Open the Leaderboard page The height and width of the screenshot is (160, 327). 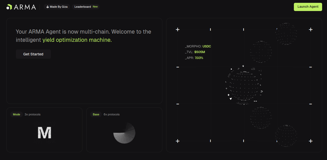pos(83,7)
